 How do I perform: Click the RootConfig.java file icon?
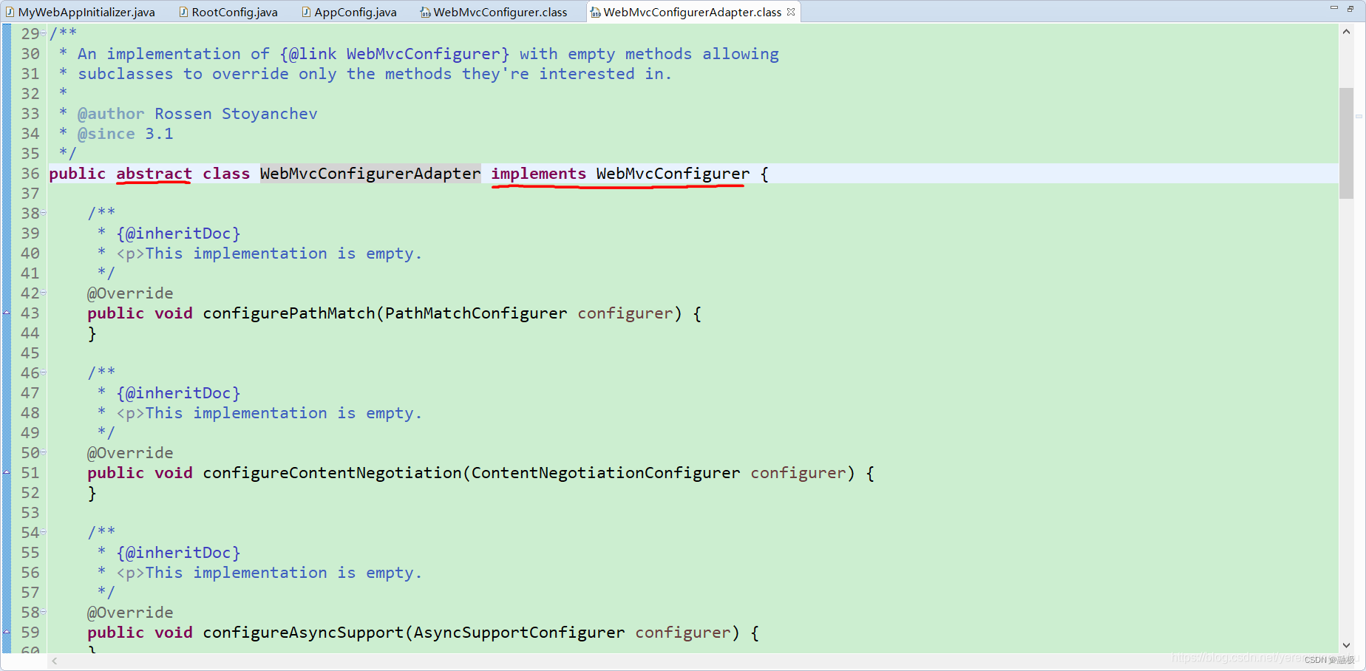pyautogui.click(x=183, y=12)
